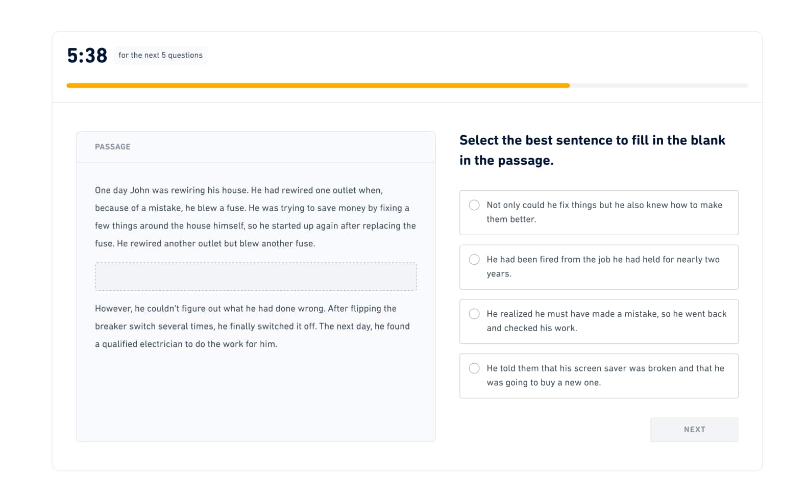The width and height of the screenshot is (807, 502).
Task: Click the passage line "One day John was rewiring"
Action: point(239,190)
